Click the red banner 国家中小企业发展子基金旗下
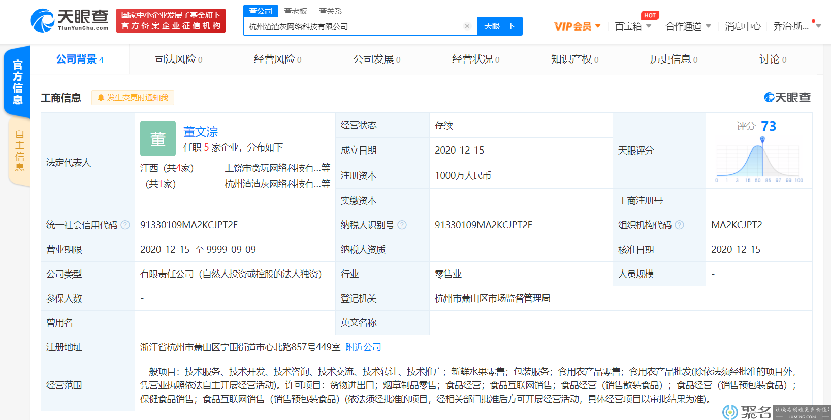The image size is (831, 420). tap(171, 20)
